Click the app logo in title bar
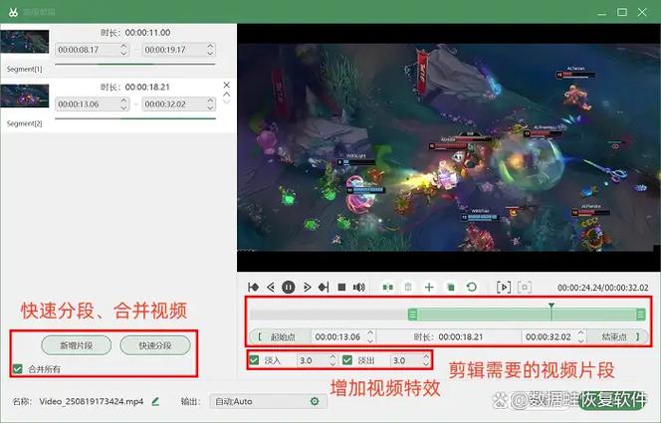 pos(13,12)
